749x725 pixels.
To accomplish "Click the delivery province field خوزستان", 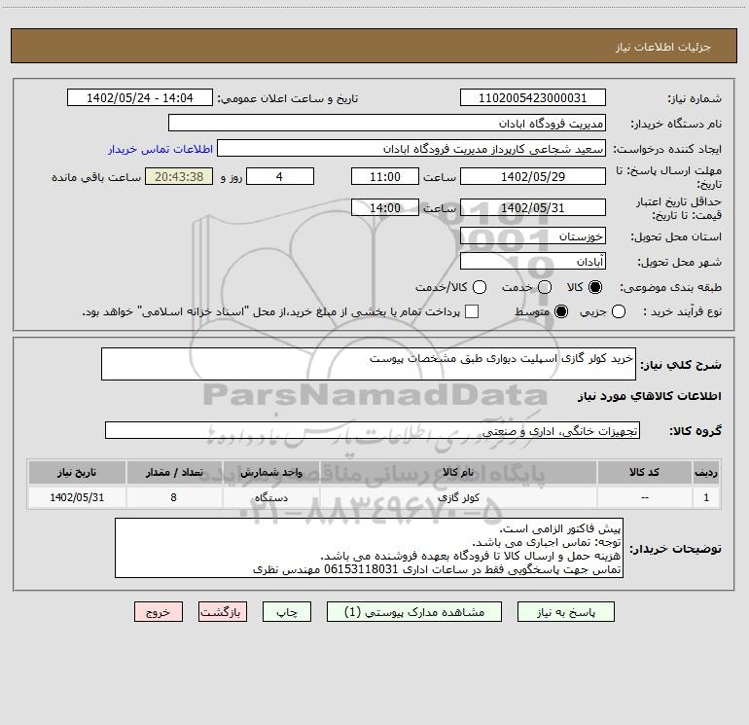I will (x=533, y=236).
